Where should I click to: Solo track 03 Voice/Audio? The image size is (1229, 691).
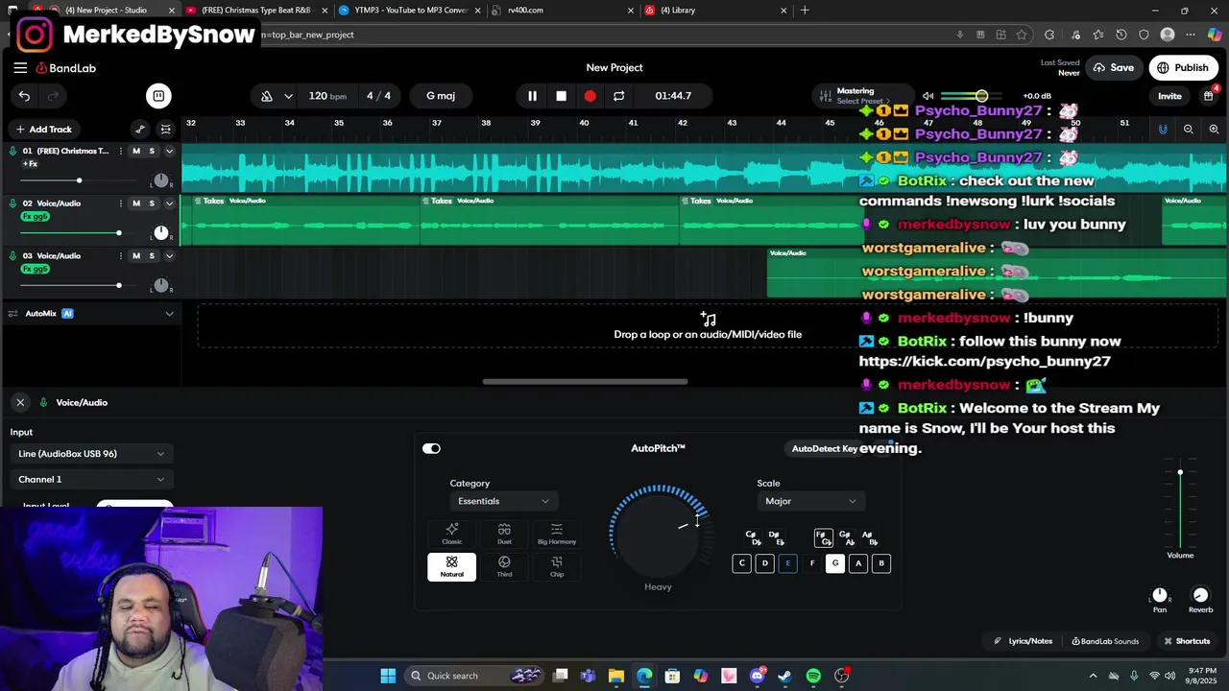[152, 256]
